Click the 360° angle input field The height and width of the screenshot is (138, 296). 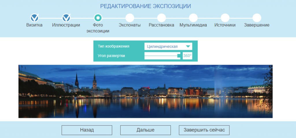pos(187,56)
